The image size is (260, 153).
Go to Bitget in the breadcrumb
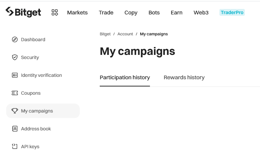point(105,34)
